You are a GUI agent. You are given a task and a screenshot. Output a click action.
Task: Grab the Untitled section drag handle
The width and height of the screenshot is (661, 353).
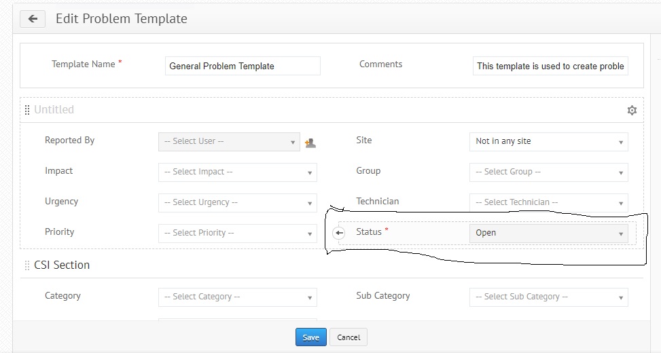[x=27, y=110]
